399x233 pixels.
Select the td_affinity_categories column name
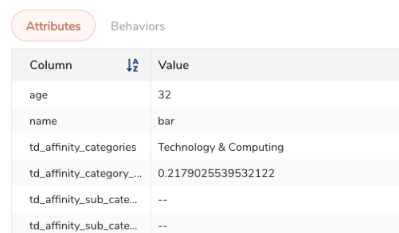(x=83, y=147)
